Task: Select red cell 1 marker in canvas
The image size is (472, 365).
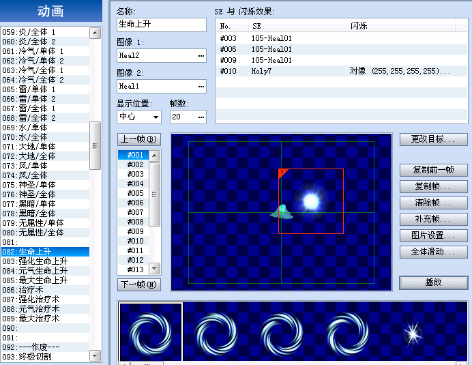Action: pyautogui.click(x=282, y=173)
